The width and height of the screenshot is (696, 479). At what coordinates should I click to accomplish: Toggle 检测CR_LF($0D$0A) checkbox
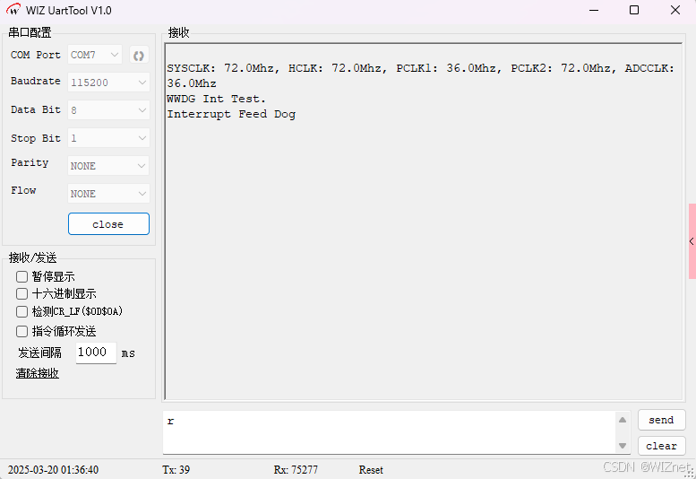(x=21, y=311)
